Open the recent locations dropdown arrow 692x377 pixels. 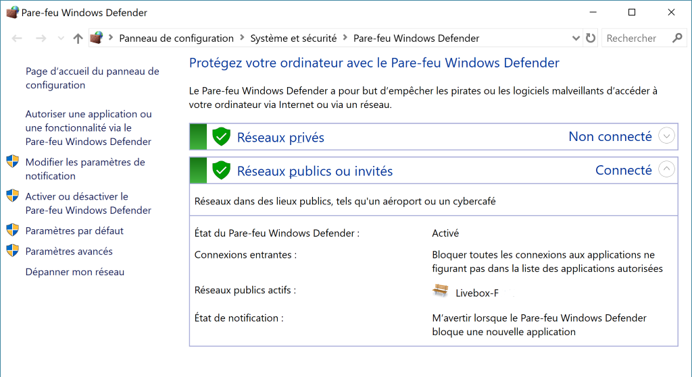(x=61, y=38)
